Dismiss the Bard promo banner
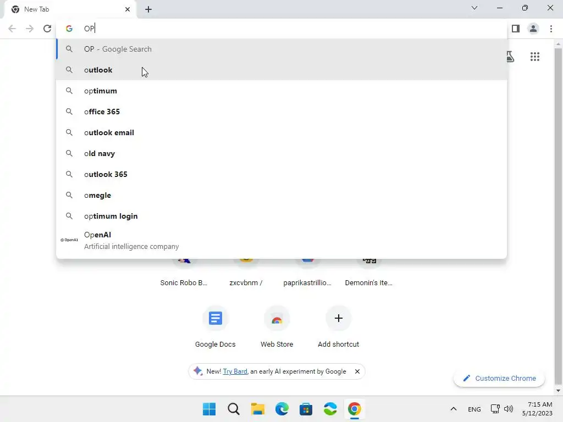The width and height of the screenshot is (563, 422). point(357,371)
